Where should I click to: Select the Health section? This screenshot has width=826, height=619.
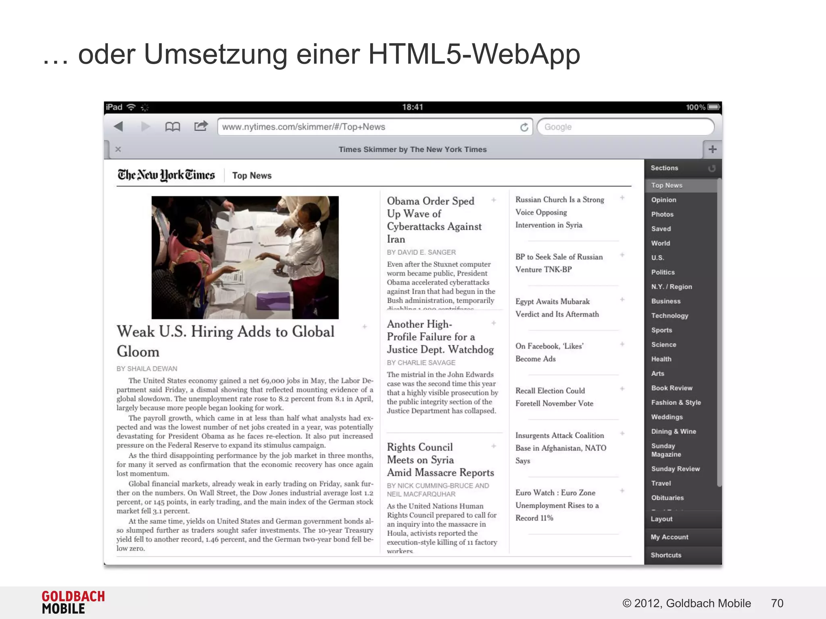click(x=661, y=359)
